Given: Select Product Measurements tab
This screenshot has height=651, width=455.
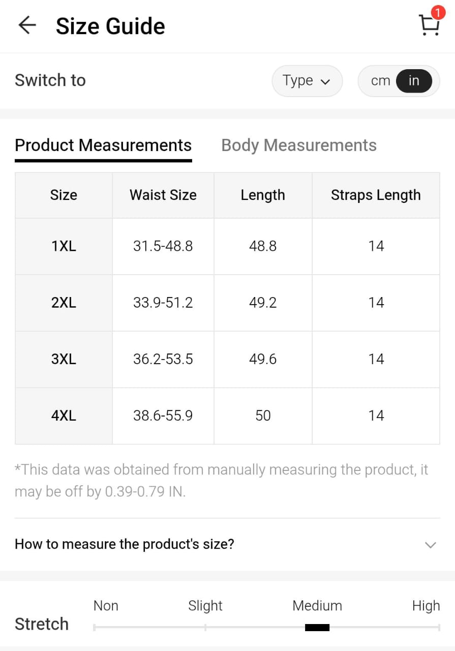Looking at the screenshot, I should click(103, 145).
